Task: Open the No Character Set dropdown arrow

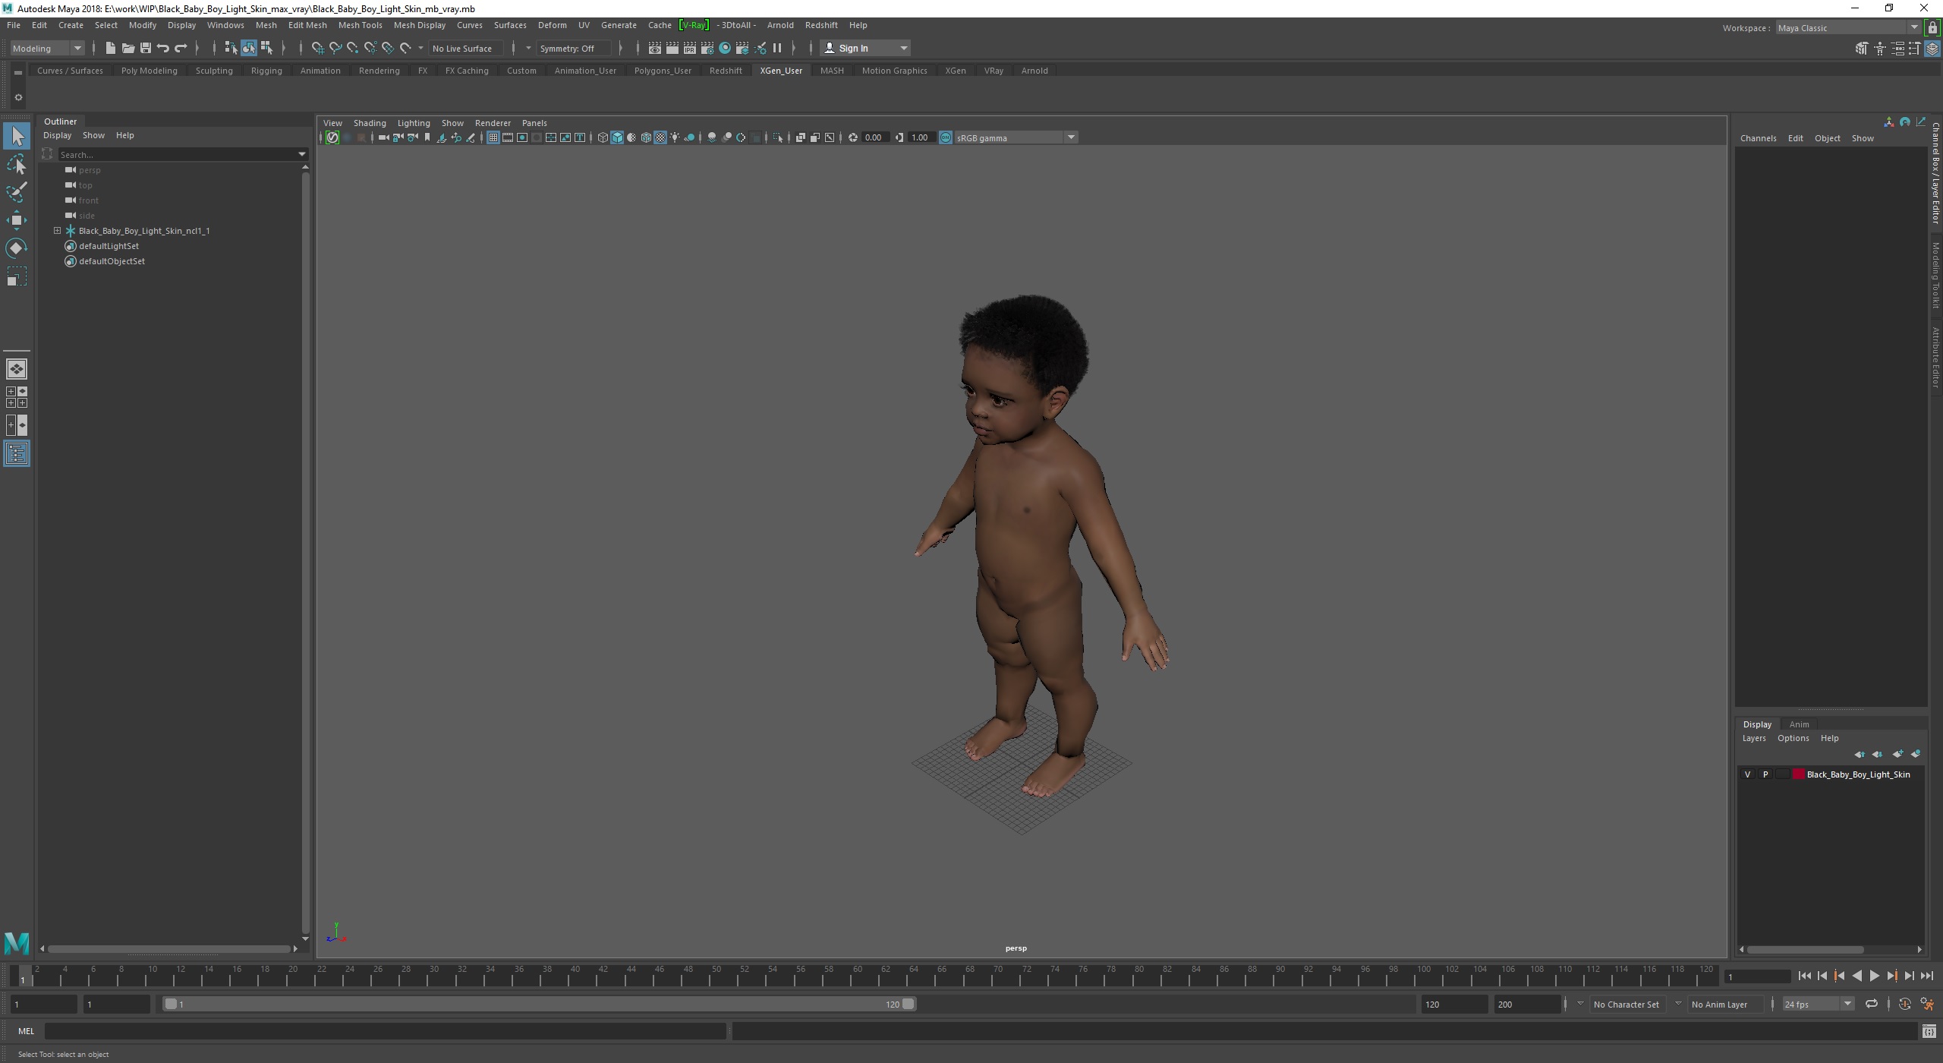Action: pos(1580,1004)
